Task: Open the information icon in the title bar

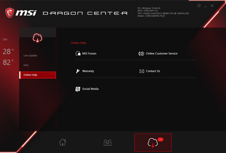Action: point(199,6)
